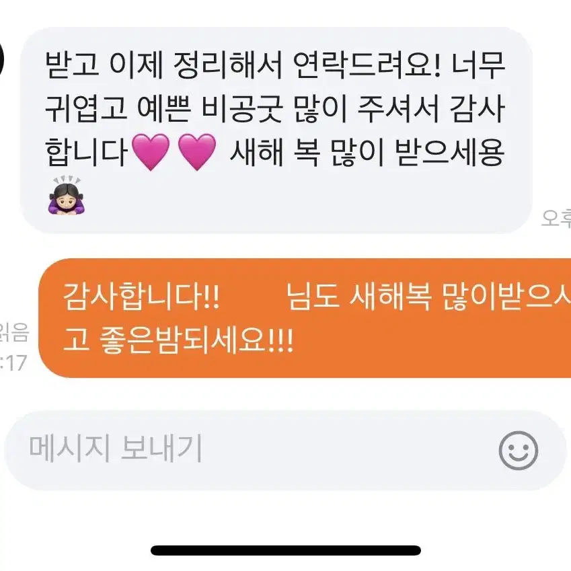Screen dimensions: 571x571
Task: Tap the second pink heart emoji
Action: (x=197, y=152)
